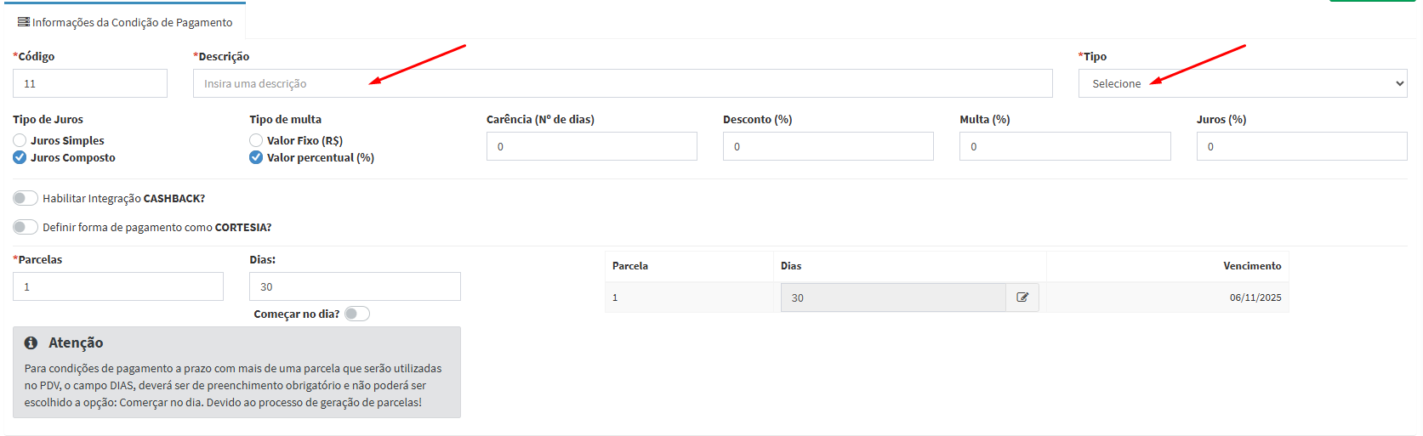Click the Código field
This screenshot has width=1423, height=436.
pos(90,83)
